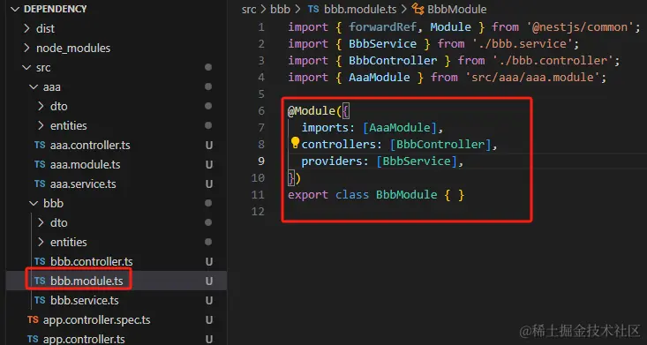647x345 pixels.
Task: Expand the entities folder under bbb
Action: click(x=41, y=242)
